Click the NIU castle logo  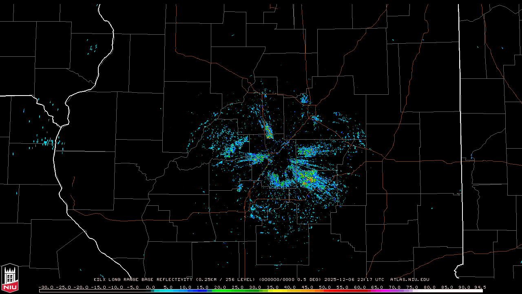(x=10, y=278)
